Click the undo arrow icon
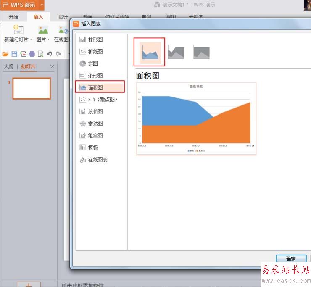The height and width of the screenshot is (287, 311). pyautogui.click(x=50, y=54)
